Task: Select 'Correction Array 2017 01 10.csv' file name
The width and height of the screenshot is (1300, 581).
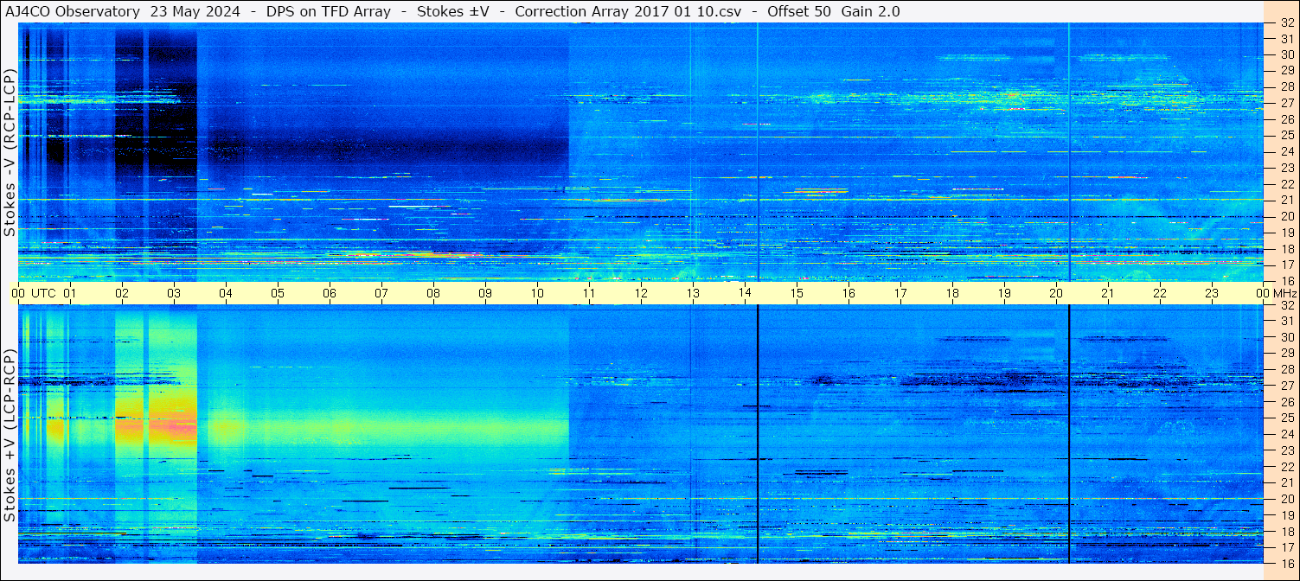Action: tap(628, 11)
